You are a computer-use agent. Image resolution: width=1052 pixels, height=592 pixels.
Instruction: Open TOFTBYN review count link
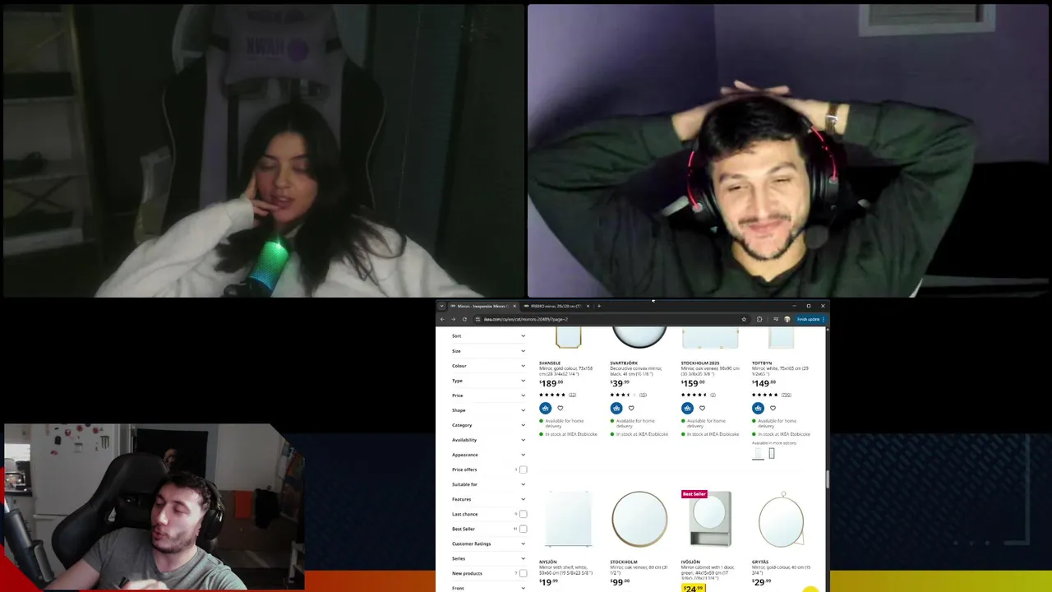(x=786, y=395)
